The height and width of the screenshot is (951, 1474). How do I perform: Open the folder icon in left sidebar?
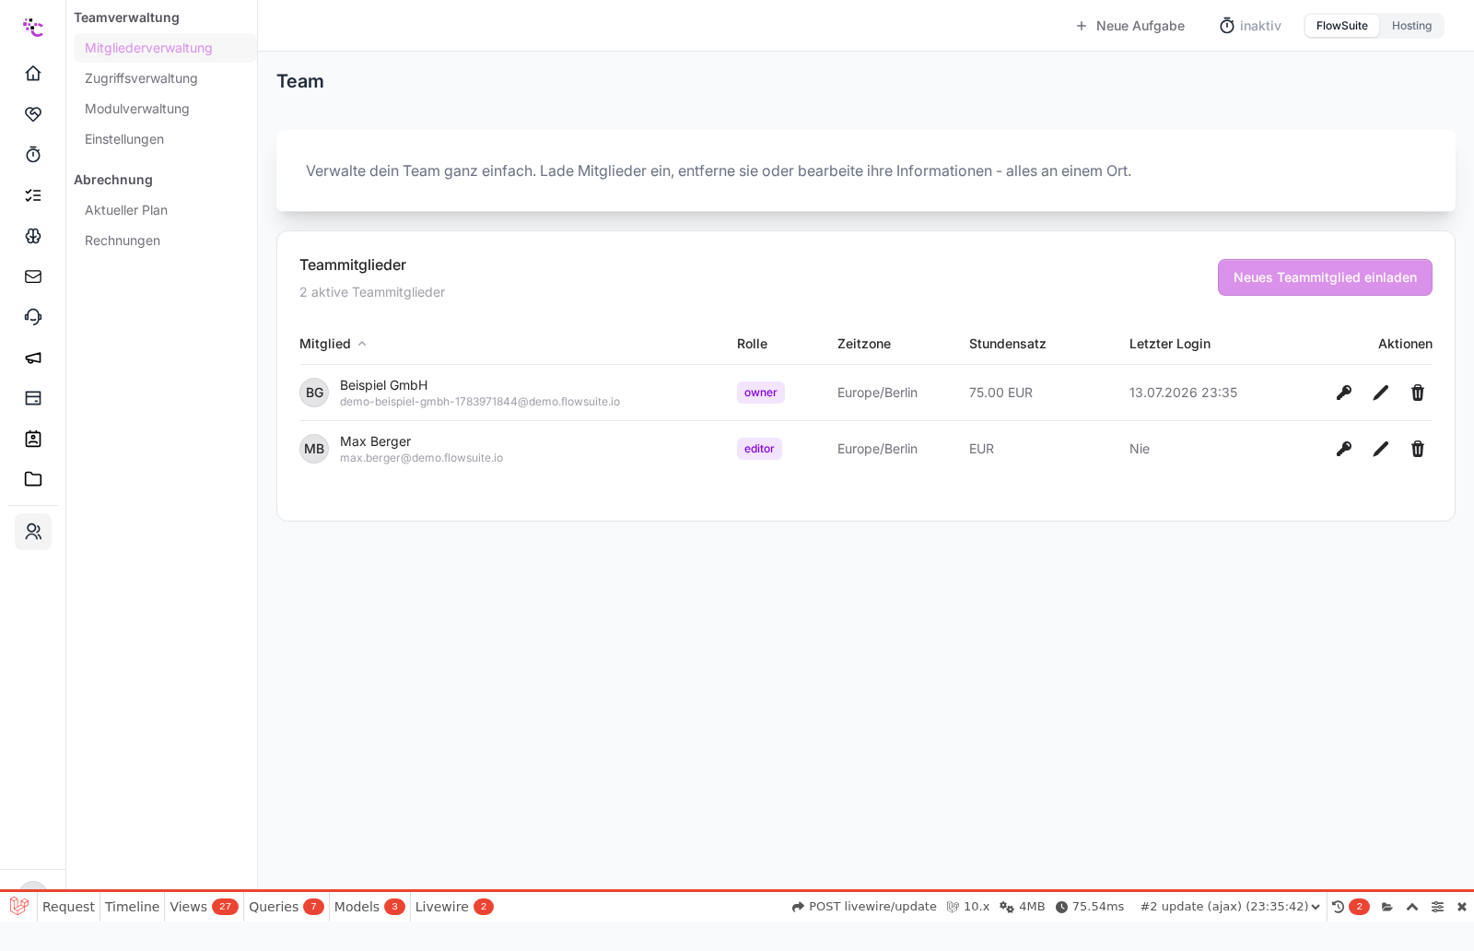tap(33, 479)
